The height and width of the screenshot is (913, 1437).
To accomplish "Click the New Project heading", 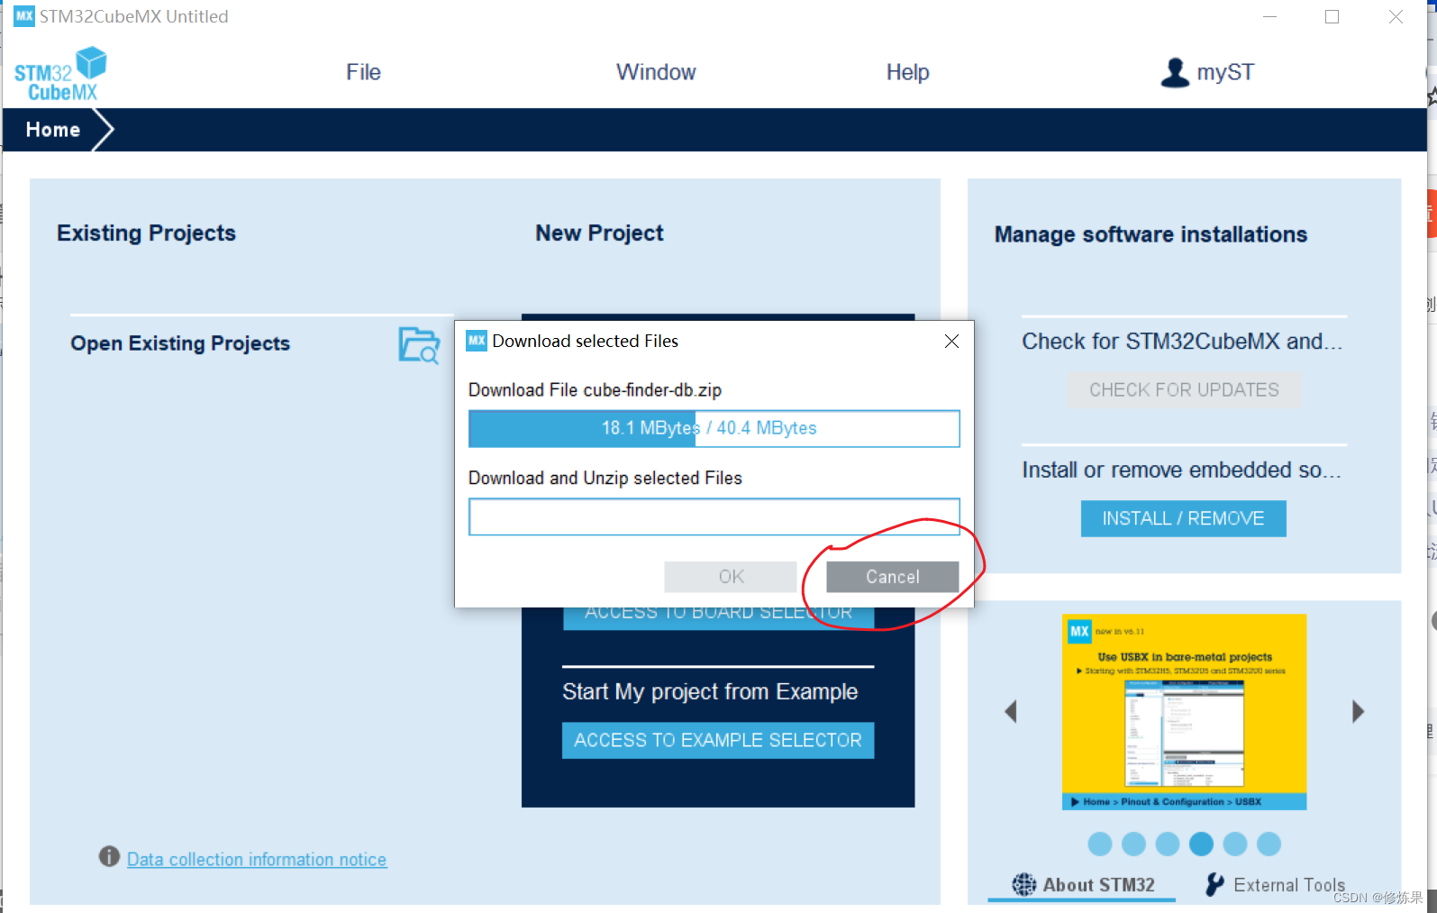I will click(x=599, y=233).
